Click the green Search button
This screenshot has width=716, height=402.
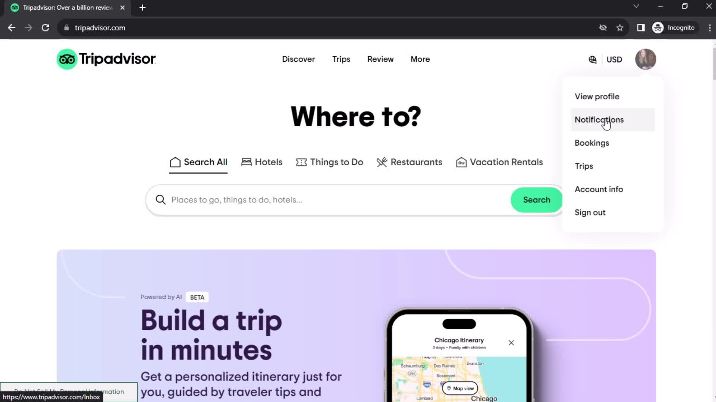[x=537, y=200]
